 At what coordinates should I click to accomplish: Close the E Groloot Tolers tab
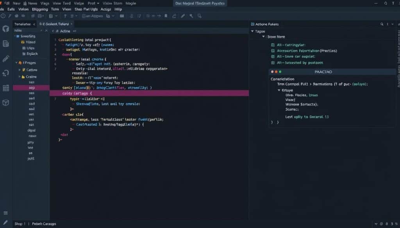(72, 24)
